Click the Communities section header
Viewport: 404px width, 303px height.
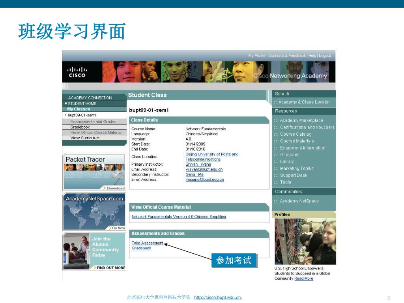[288, 192]
